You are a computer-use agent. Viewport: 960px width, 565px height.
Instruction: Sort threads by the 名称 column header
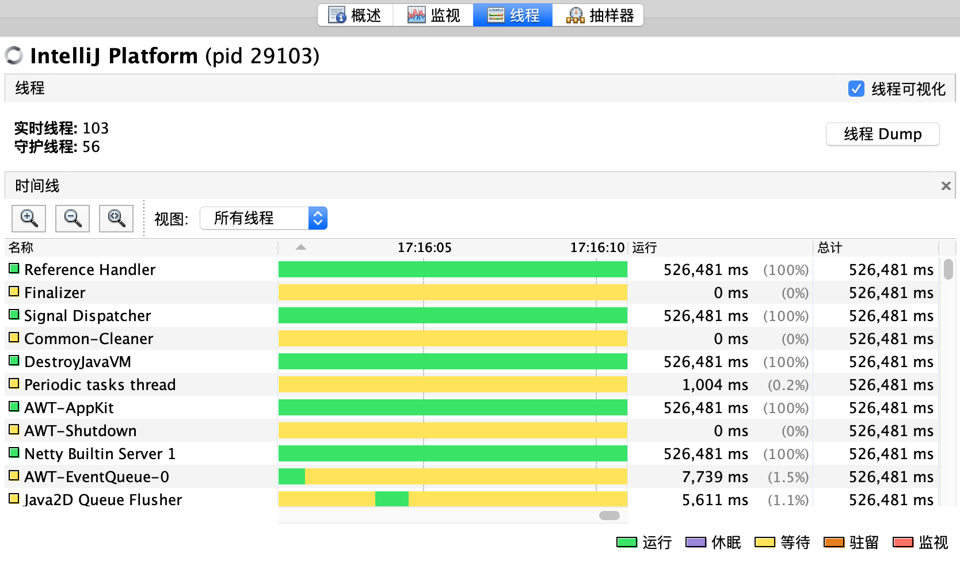[21, 247]
